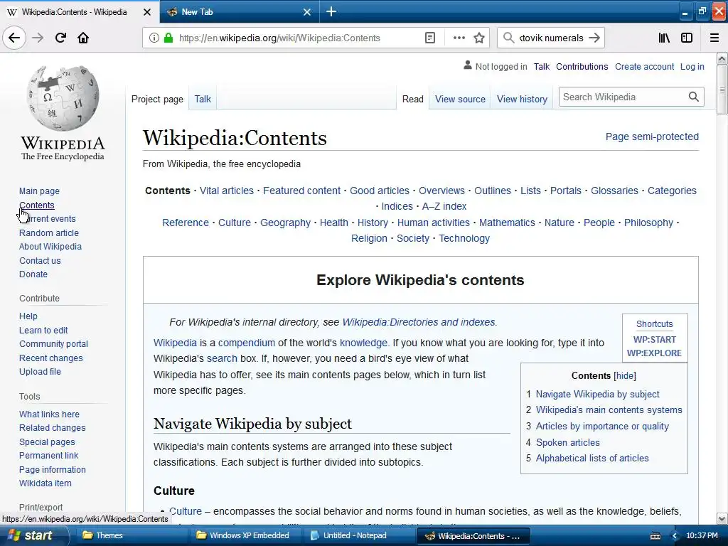Open Main page in the sidebar
728x546 pixels.
39,191
